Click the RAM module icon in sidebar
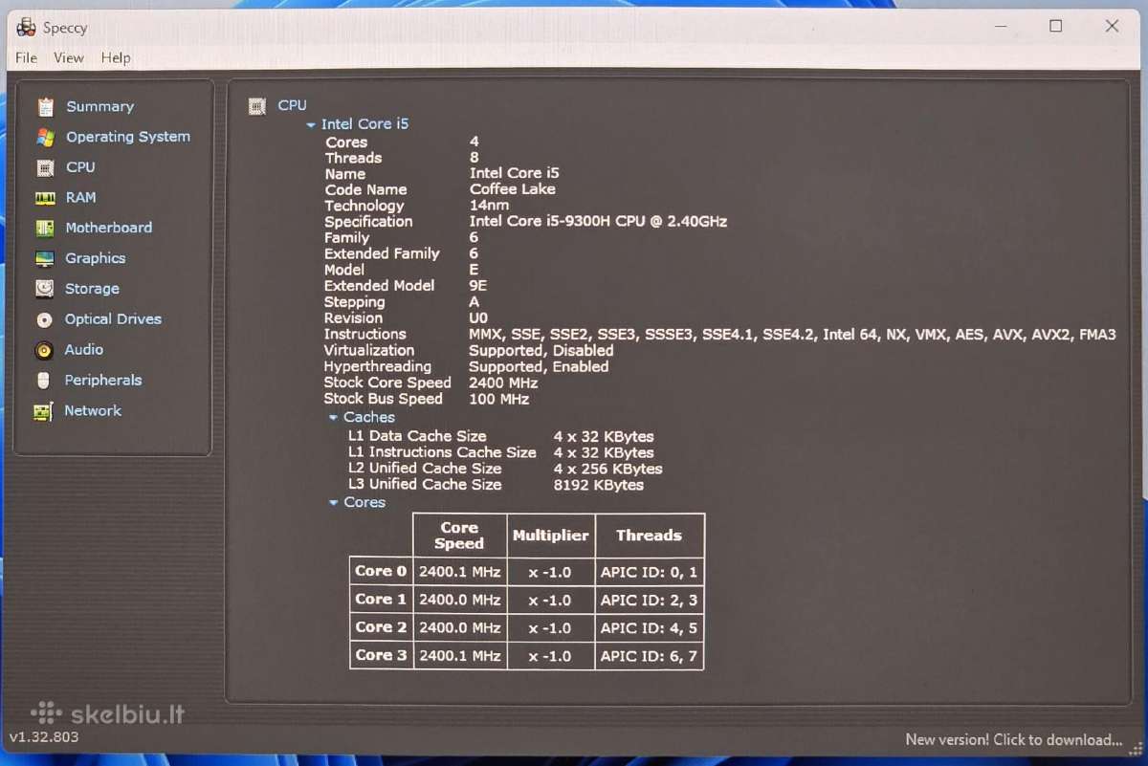1148x766 pixels. tap(45, 198)
